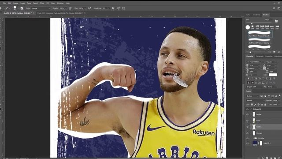Create new brush icon in Brushes panel

pyautogui.click(x=278, y=52)
